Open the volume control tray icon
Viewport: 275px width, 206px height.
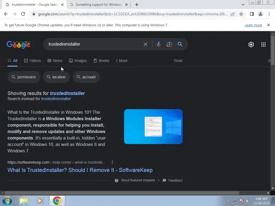pos(248,201)
